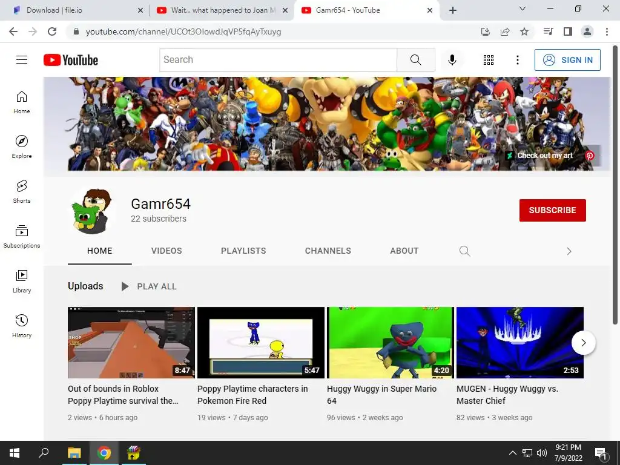Open Shorts in the left sidebar
This screenshot has height=465, width=620.
tap(22, 192)
